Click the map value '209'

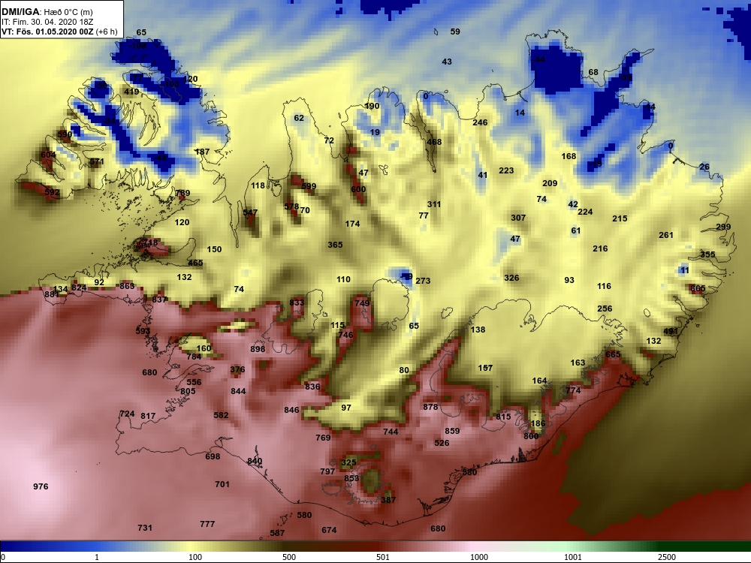[550, 183]
